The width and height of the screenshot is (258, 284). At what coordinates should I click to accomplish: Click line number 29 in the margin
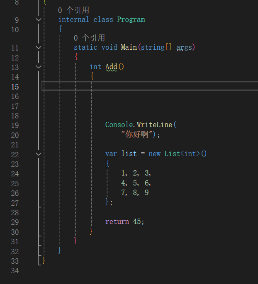15,222
